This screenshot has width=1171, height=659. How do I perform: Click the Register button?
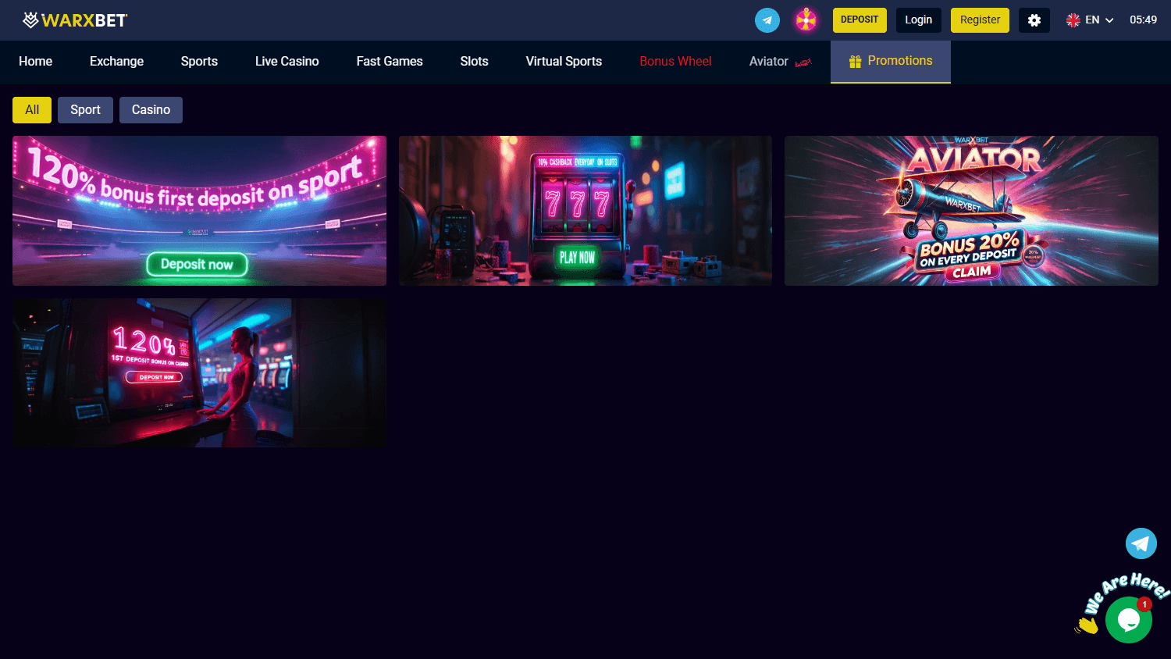pos(980,20)
